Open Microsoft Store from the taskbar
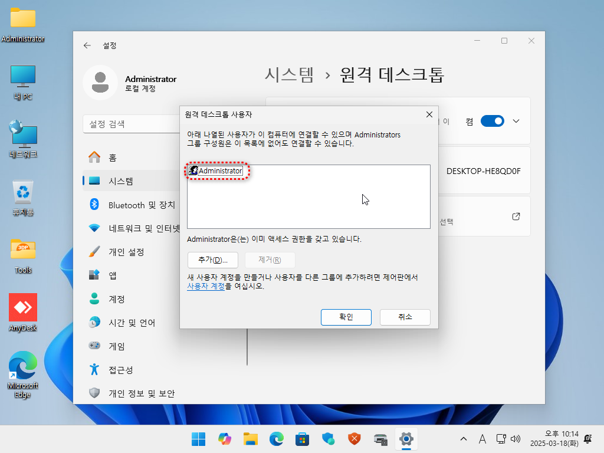The height and width of the screenshot is (453, 604). (303, 439)
